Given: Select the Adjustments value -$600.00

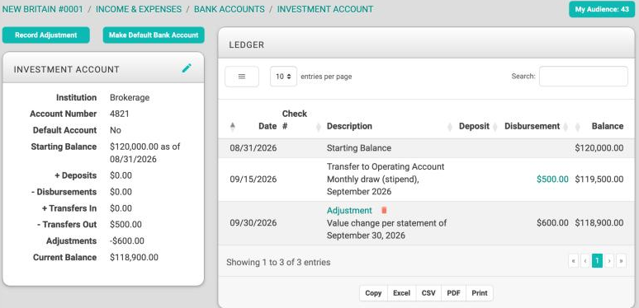Looking at the screenshot, I should coord(127,241).
